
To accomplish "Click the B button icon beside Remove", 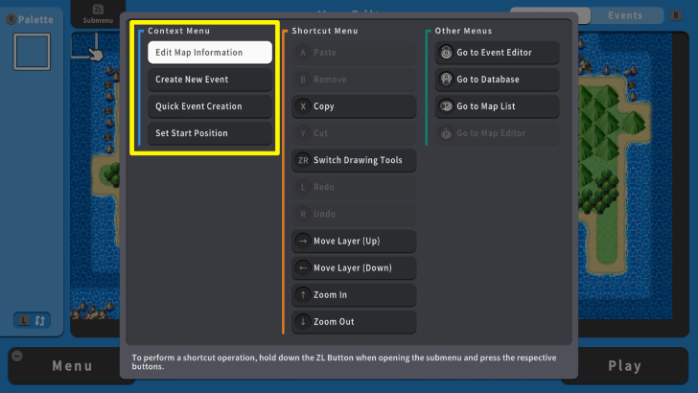I will (x=303, y=80).
